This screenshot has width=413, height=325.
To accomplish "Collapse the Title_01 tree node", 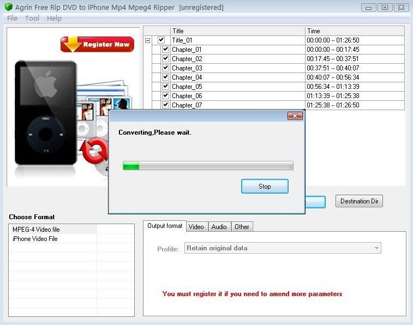I will pyautogui.click(x=147, y=40).
